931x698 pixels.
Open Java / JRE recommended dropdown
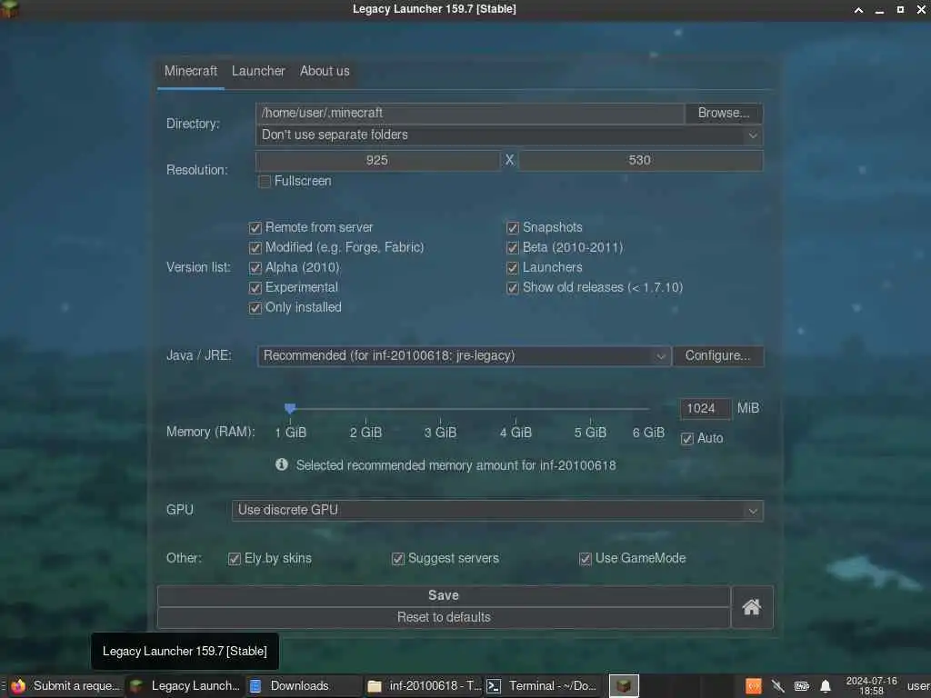(465, 356)
